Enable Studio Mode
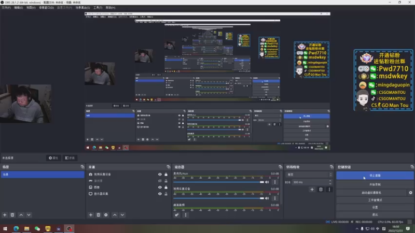 pyautogui.click(x=375, y=200)
